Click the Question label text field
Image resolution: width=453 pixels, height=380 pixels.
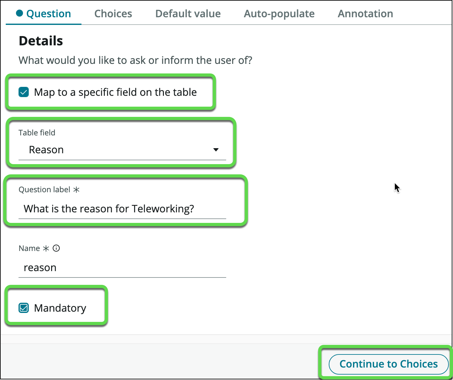[x=122, y=209]
